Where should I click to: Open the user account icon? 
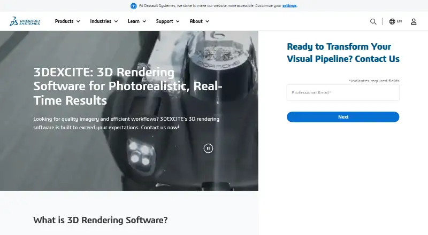pyautogui.click(x=414, y=21)
